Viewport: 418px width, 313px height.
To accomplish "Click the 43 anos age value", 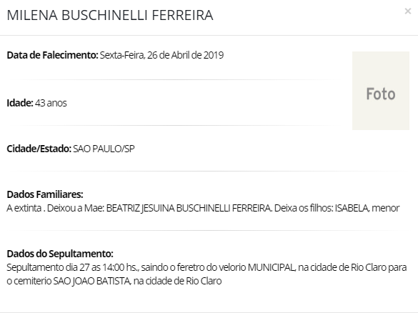I will (51, 103).
